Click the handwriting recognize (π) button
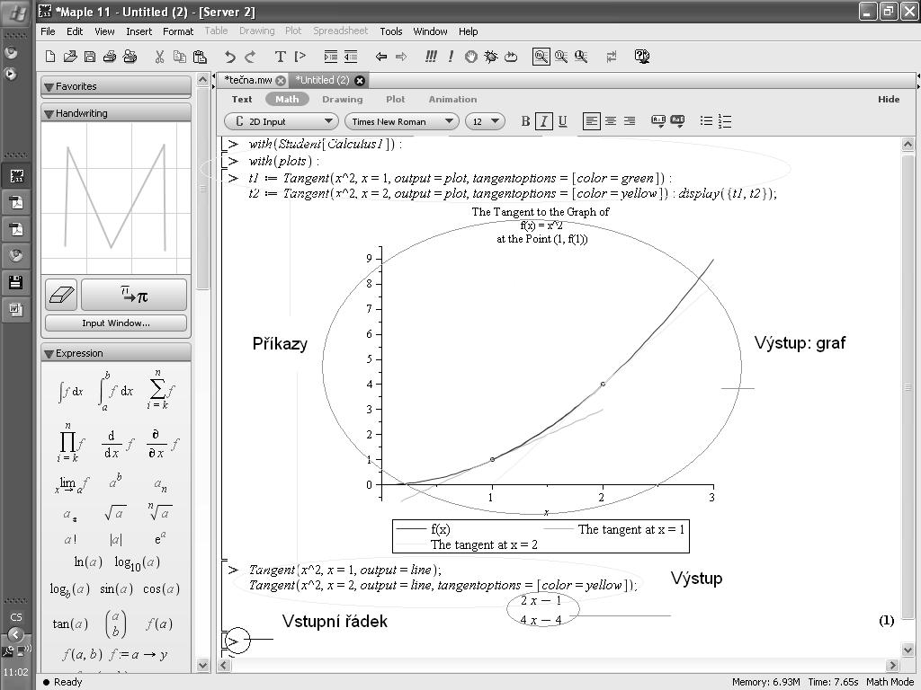Viewport: 921px width, 690px height. coord(134,295)
